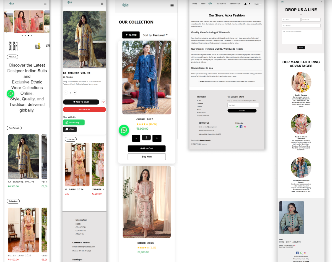Expand the Sort by Featured dropdown

(156, 35)
